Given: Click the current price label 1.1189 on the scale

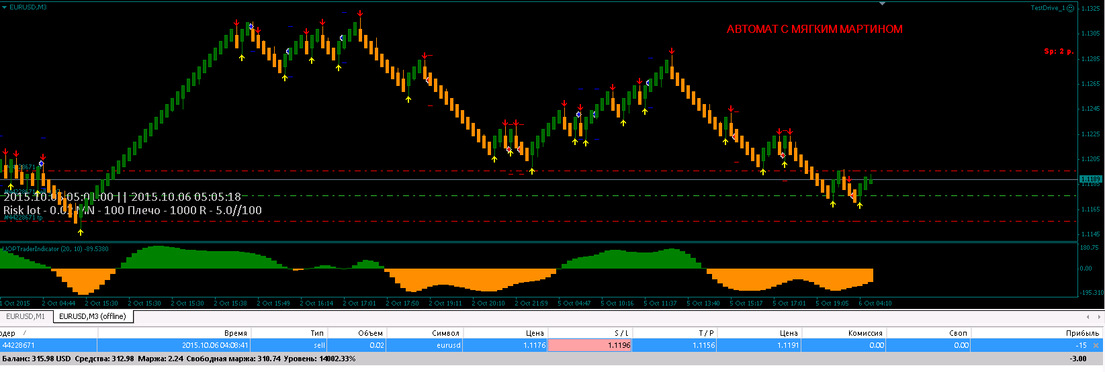Looking at the screenshot, I should tap(1090, 179).
